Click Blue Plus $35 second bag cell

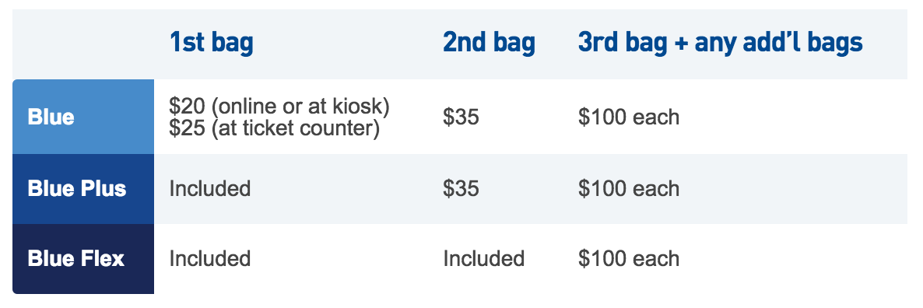tap(461, 189)
